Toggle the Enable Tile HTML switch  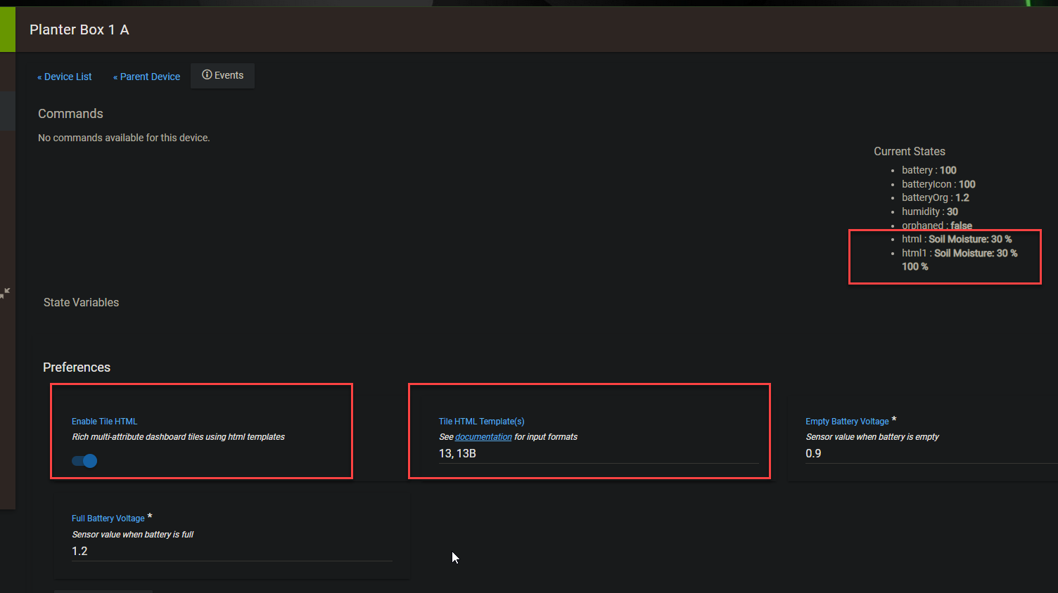pos(84,461)
